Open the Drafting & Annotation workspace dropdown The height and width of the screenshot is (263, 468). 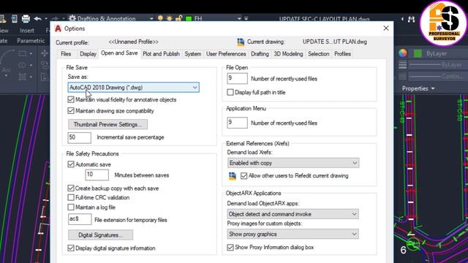[151, 19]
